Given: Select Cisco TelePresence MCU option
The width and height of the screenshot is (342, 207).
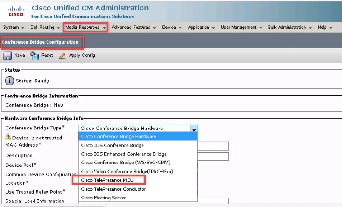Looking at the screenshot, I should coord(138,180).
